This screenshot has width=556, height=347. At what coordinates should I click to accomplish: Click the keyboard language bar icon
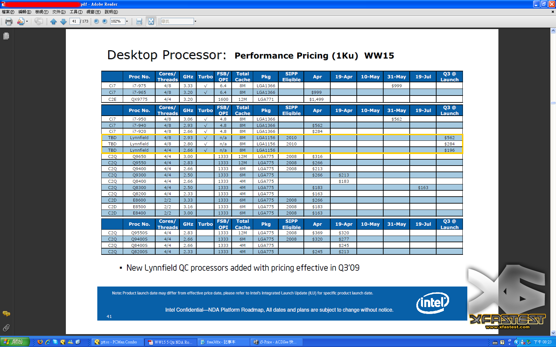pos(495,342)
